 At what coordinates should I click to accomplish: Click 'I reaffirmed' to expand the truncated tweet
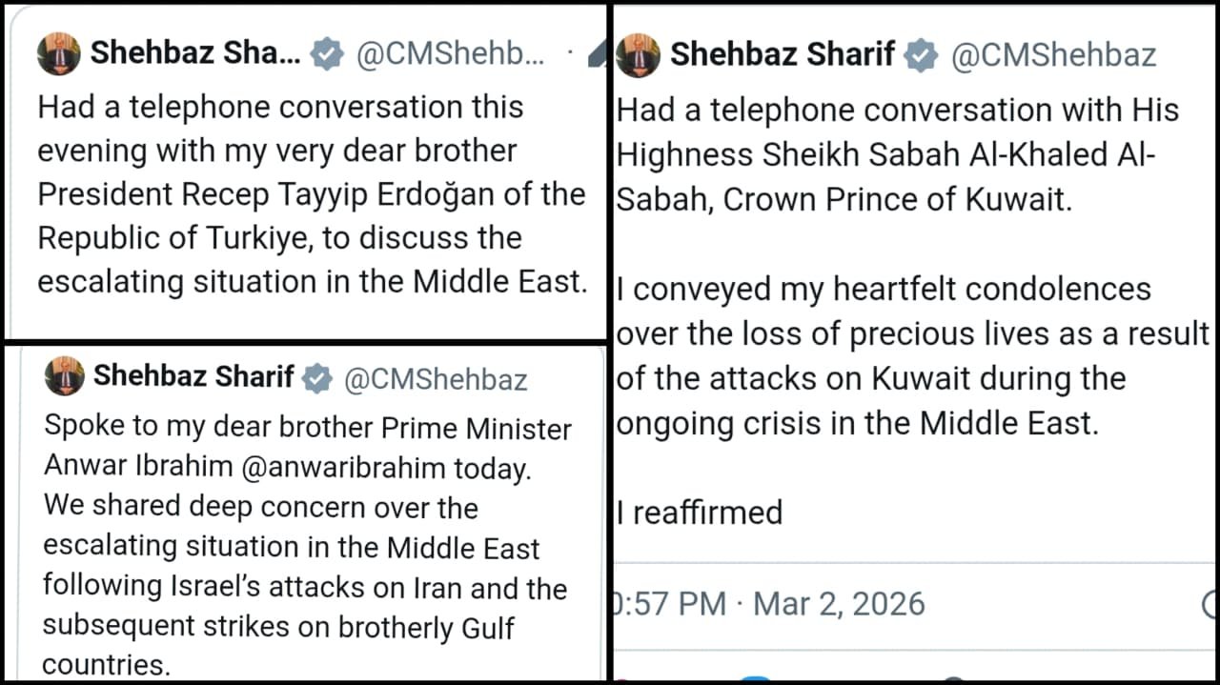click(701, 513)
